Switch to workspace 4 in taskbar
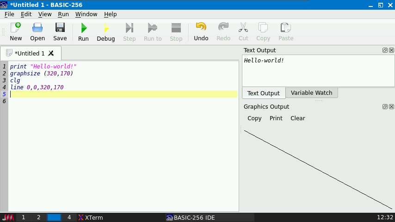This screenshot has height=222, width=395. click(x=69, y=217)
